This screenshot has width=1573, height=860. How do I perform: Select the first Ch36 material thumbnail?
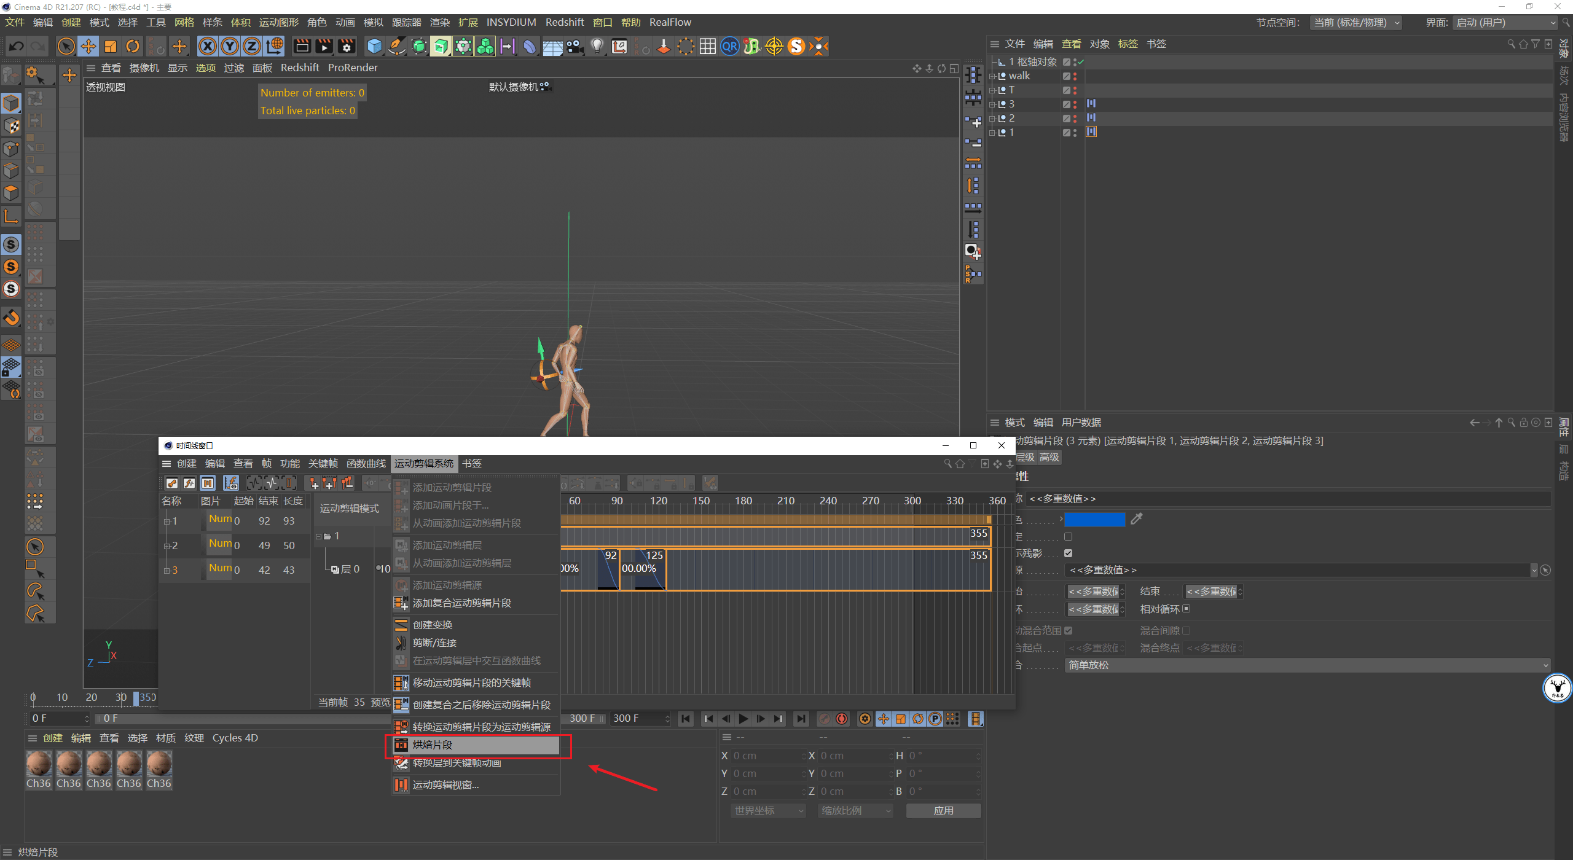[39, 765]
